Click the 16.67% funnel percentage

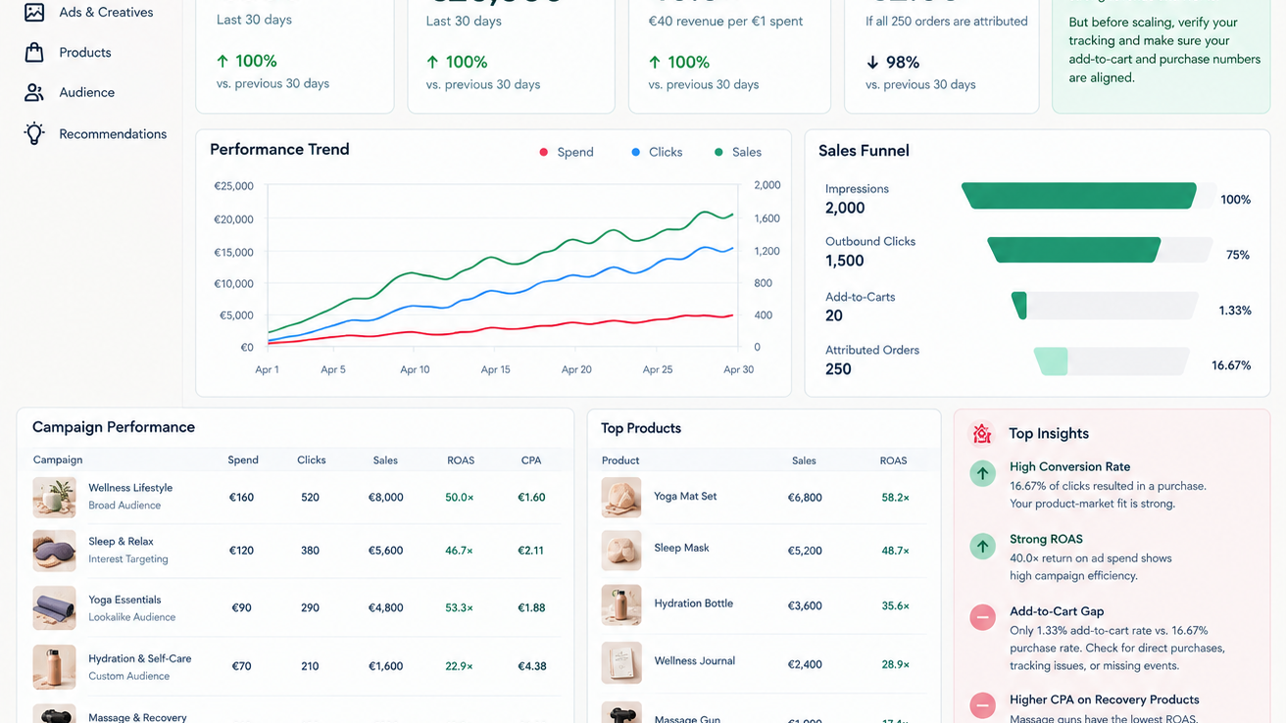(x=1231, y=365)
